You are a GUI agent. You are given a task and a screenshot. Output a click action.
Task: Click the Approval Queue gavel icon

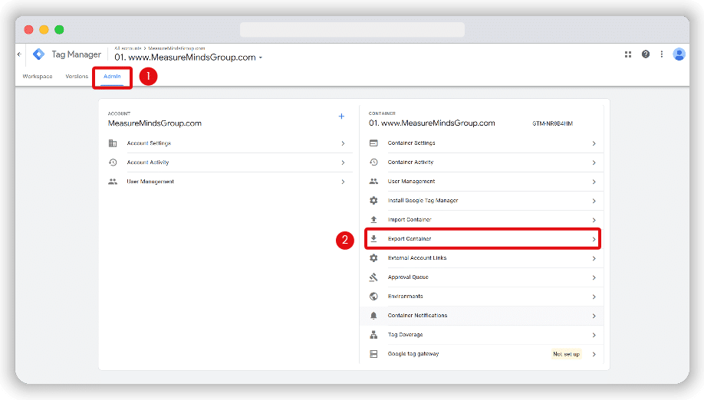pyautogui.click(x=373, y=277)
